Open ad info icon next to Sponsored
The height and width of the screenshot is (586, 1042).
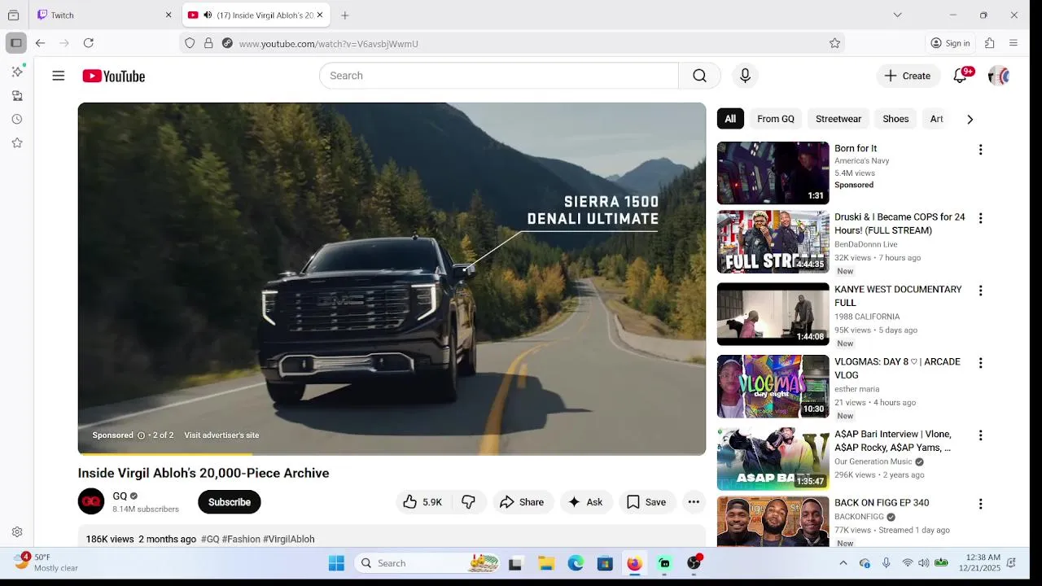pos(141,435)
